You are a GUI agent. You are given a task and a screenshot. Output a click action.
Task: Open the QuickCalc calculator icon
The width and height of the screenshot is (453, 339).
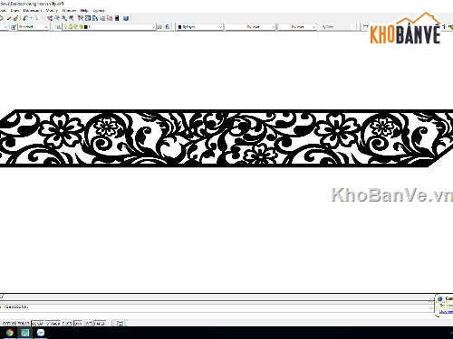pos(117,18)
